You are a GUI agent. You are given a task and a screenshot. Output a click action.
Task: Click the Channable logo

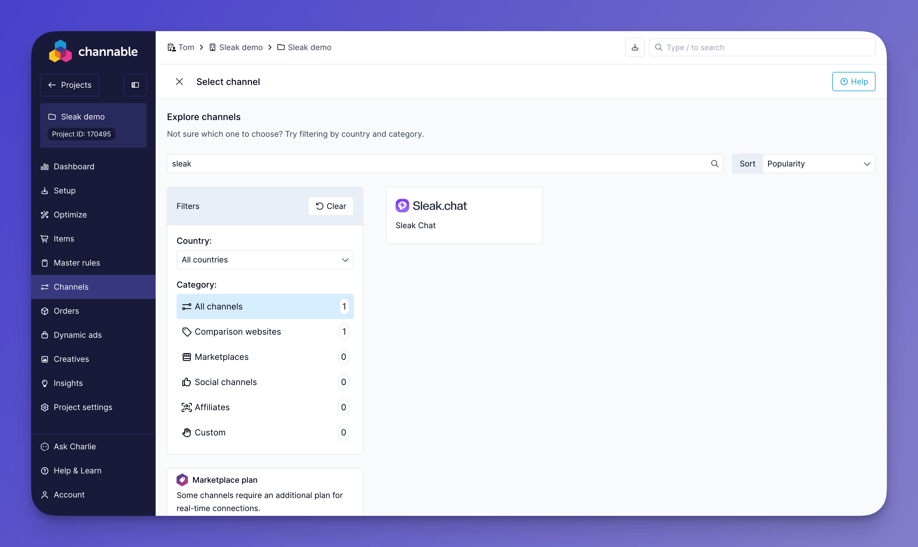[x=93, y=51]
